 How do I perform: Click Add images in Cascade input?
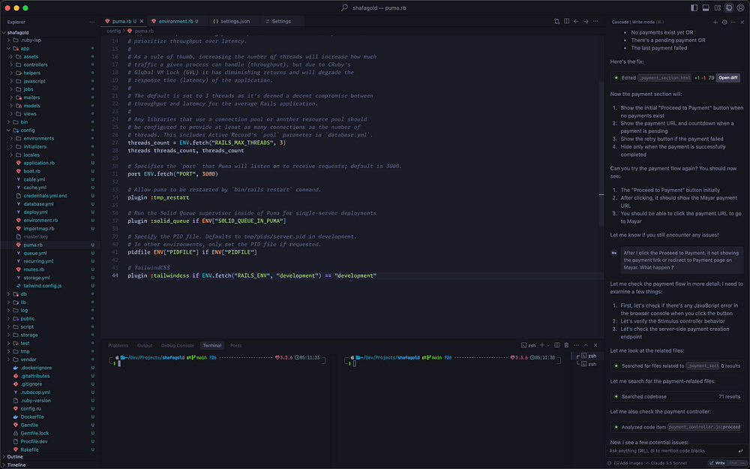pyautogui.click(x=628, y=463)
